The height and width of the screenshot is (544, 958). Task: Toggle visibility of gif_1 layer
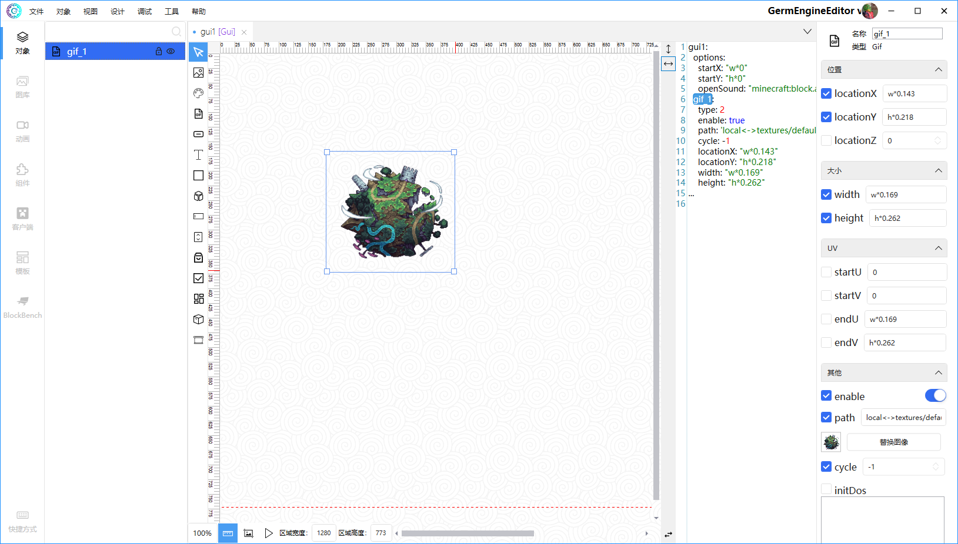[x=171, y=52]
